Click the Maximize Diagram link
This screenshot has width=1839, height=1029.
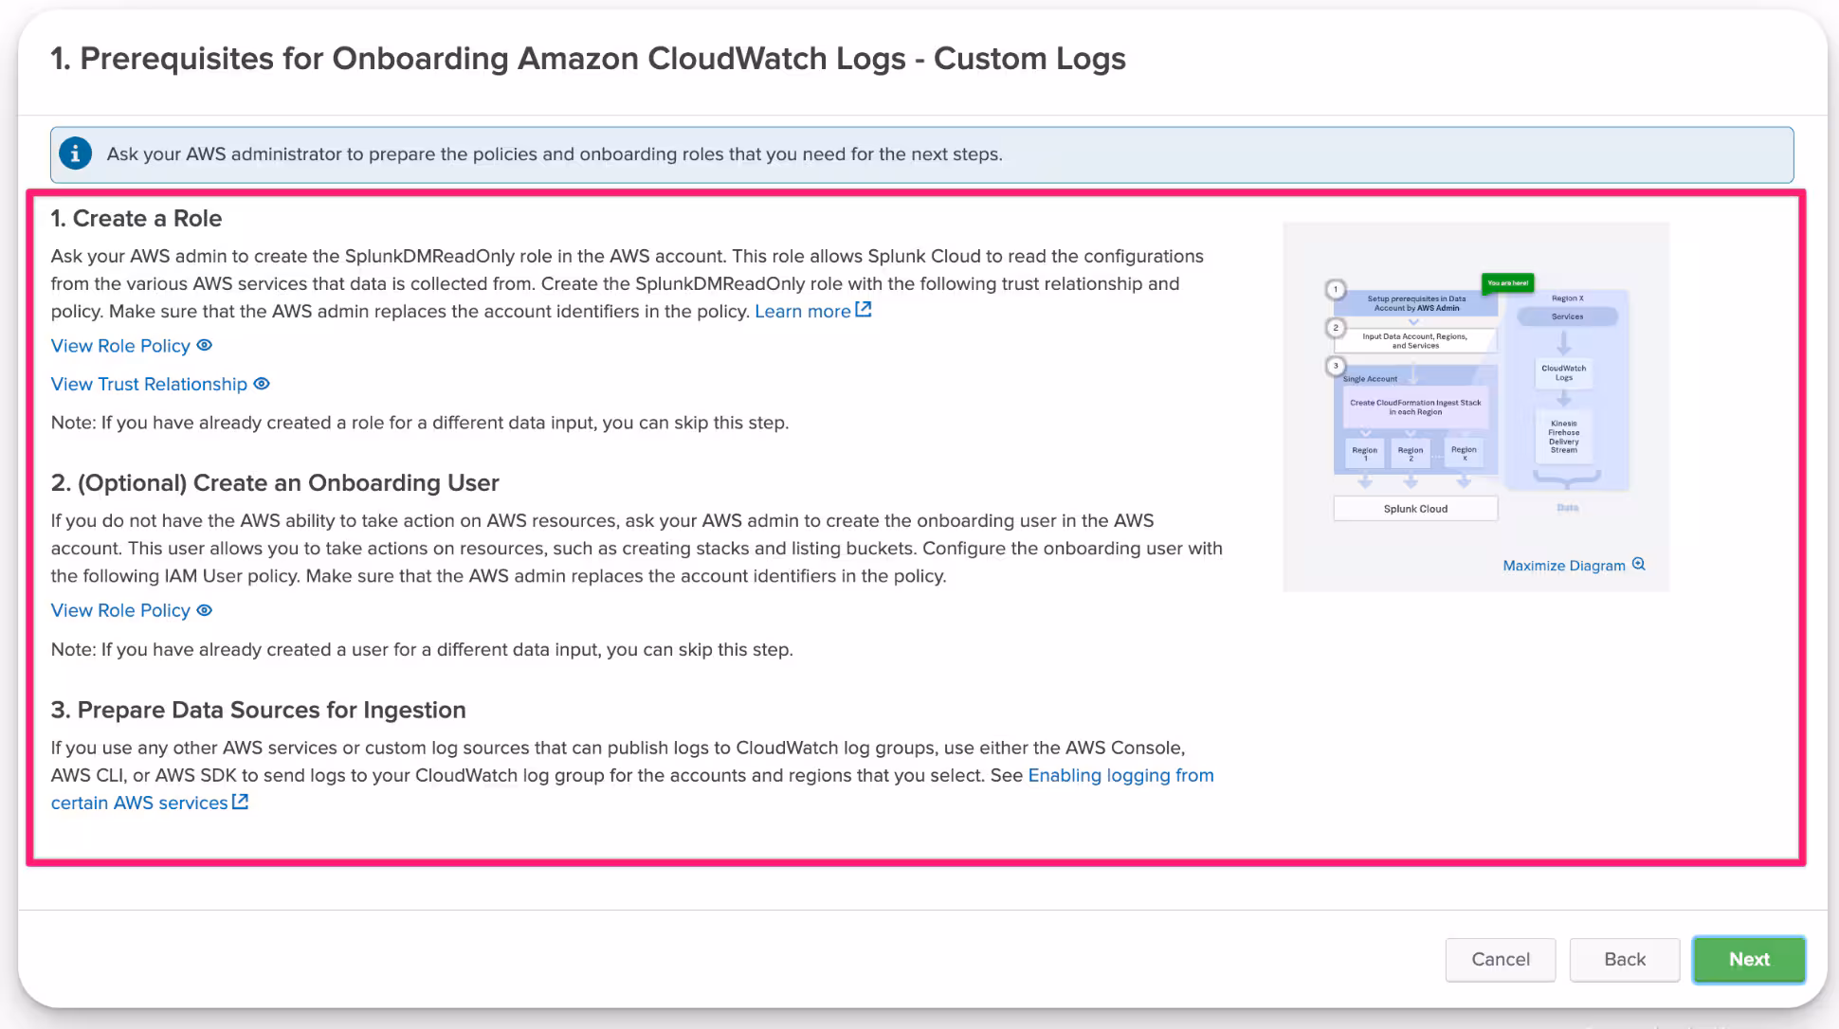click(x=1563, y=566)
